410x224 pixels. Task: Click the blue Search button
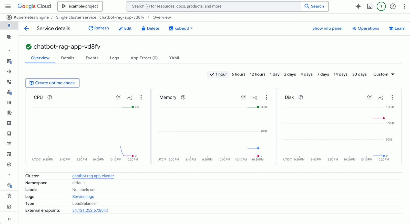click(315, 6)
